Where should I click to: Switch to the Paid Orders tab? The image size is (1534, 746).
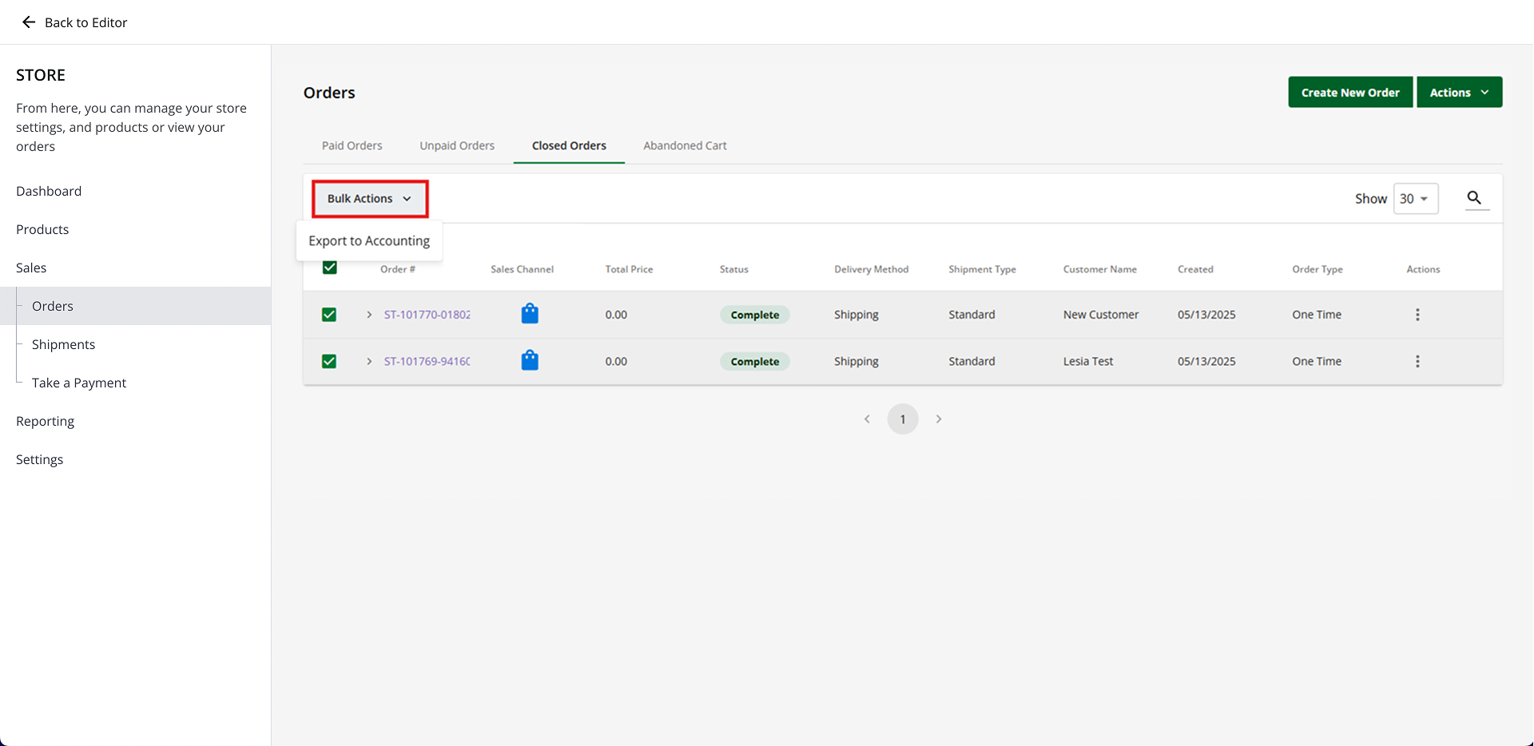click(x=352, y=145)
